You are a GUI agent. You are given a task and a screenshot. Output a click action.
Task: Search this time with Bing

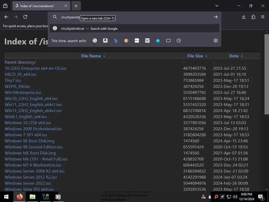point(116,41)
